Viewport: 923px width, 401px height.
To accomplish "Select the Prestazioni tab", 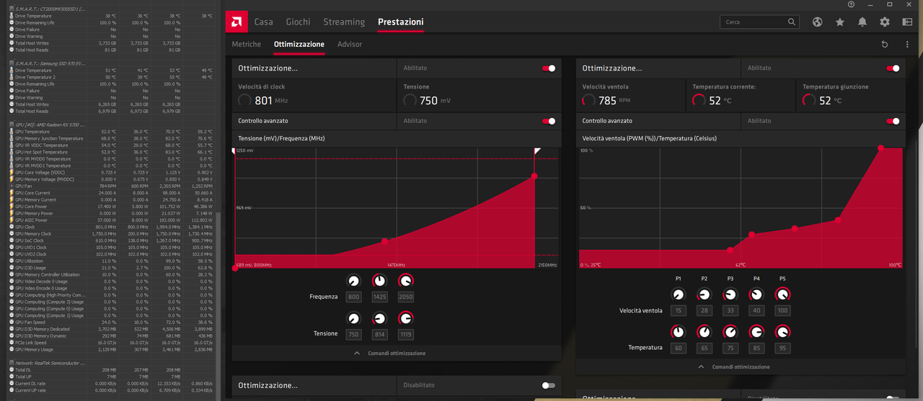I will [x=401, y=22].
